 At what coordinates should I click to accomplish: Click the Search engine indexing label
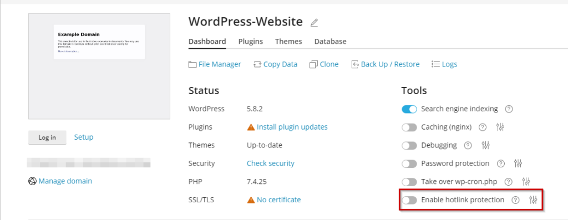pyautogui.click(x=459, y=109)
